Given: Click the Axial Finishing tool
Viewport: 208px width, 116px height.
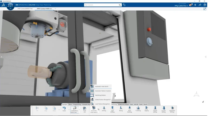Looking at the screenshot, I should pos(129,108).
